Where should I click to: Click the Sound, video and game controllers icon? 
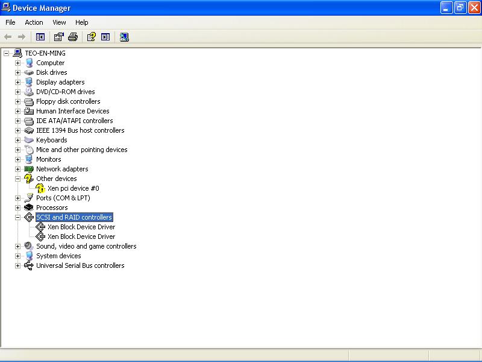tap(29, 246)
